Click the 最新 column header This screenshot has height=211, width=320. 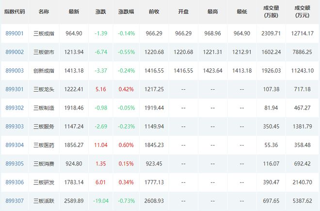click(x=74, y=12)
